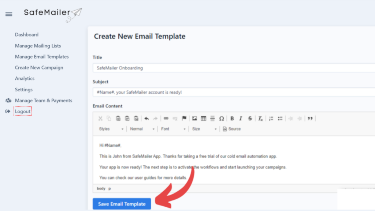
Task: Click the 'This is John from SafeMailer App' line
Action: 188,157
